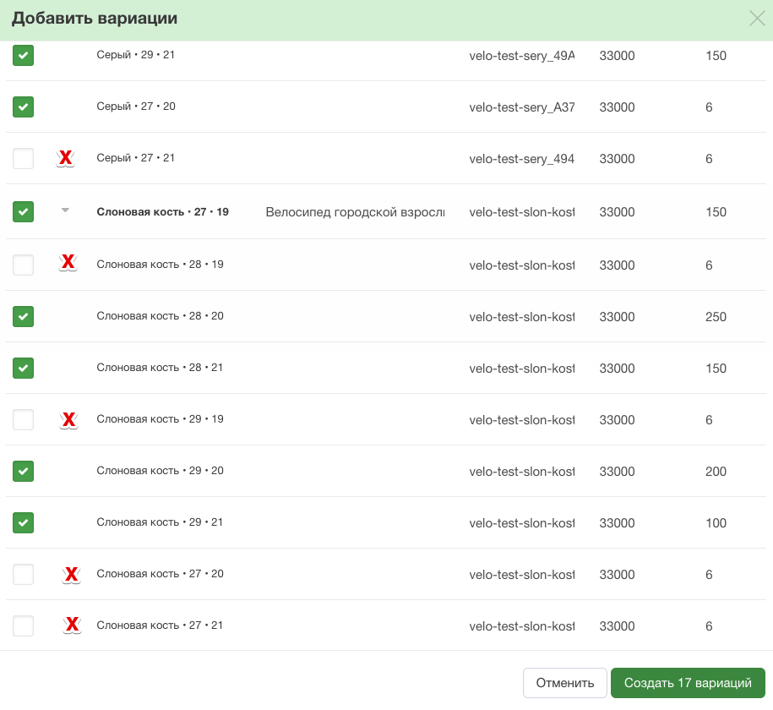This screenshot has height=710, width=773.
Task: Edit the name field Велосипед городской взрослый
Action: pos(355,212)
